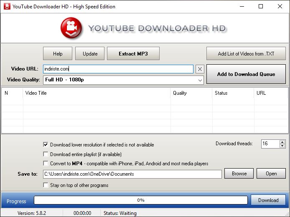Start download with the Download button
The width and height of the screenshot is (290, 217).
[268, 200]
